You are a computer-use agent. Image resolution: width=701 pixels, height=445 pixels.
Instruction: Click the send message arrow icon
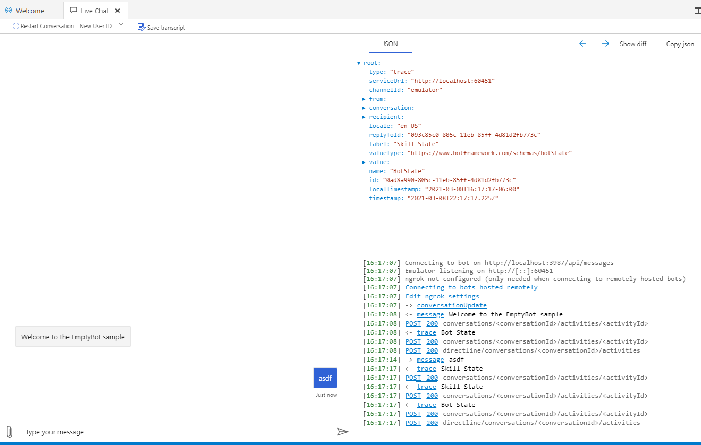[x=343, y=432]
